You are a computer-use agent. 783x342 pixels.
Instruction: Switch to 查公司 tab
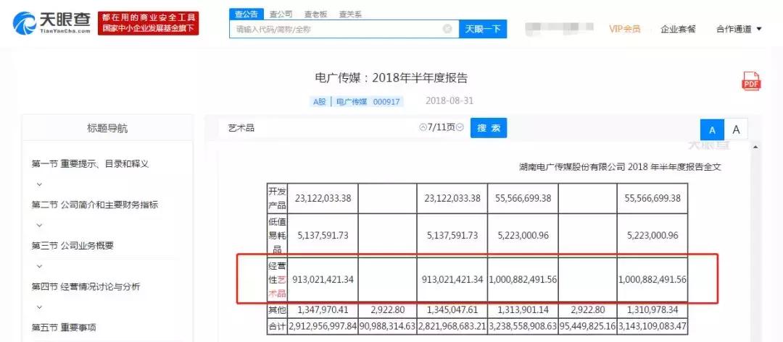[x=281, y=14]
